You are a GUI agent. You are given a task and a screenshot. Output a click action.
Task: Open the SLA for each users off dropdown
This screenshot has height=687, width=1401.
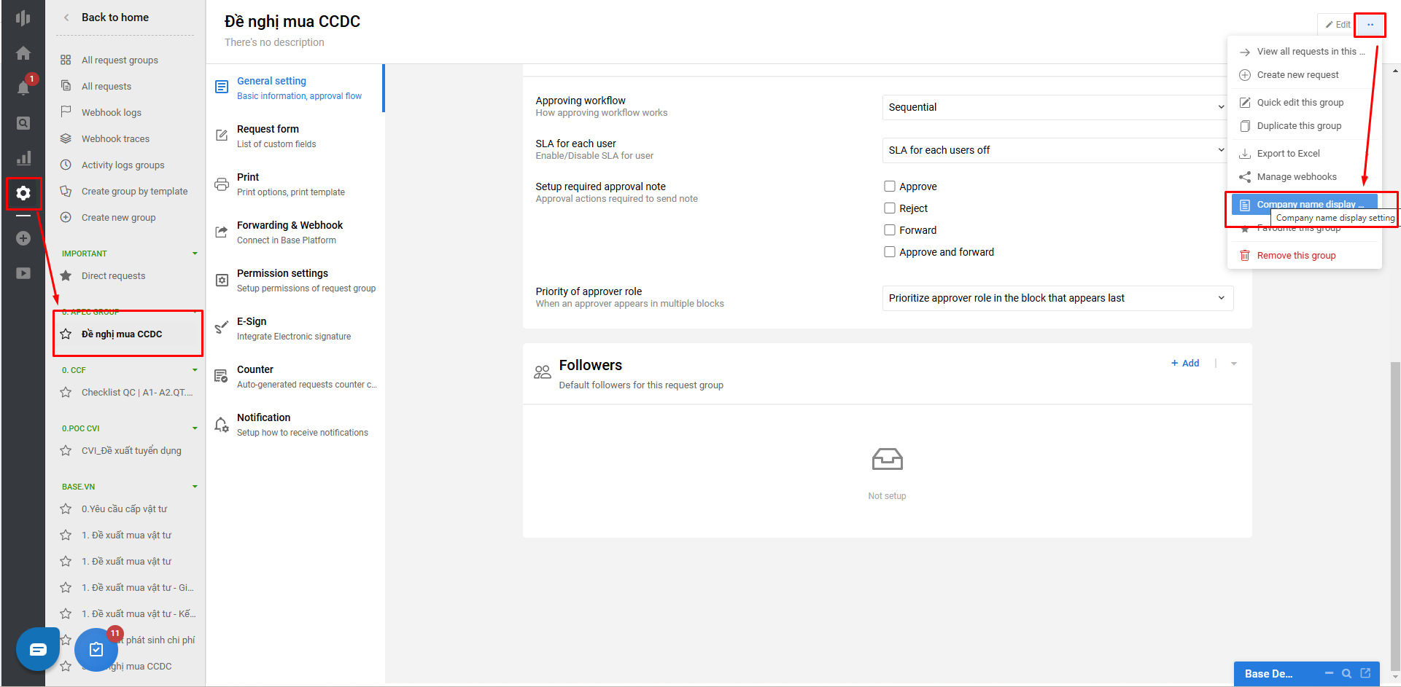tap(1057, 150)
